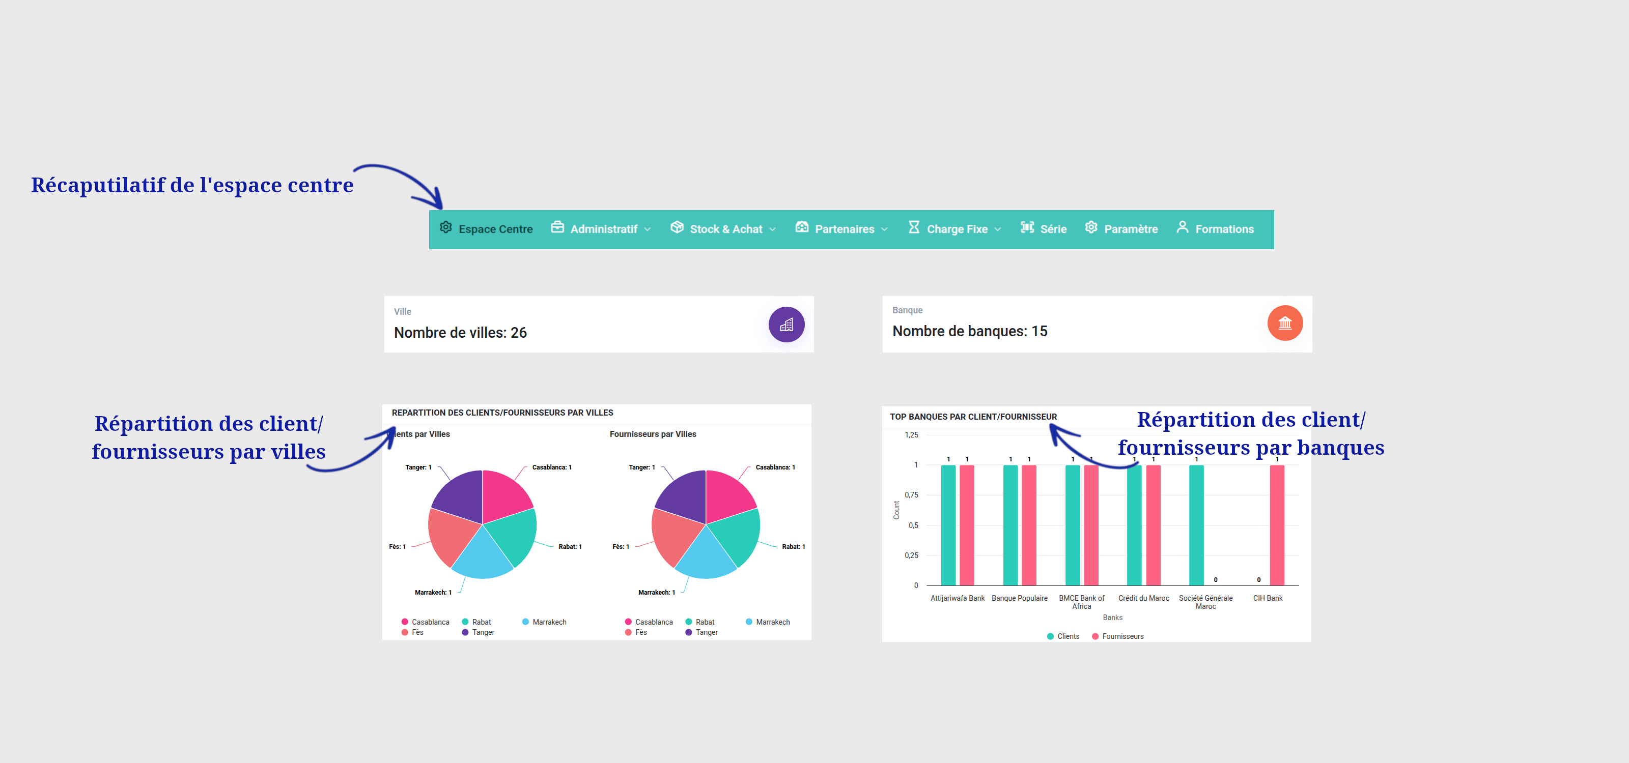Click 'TOP BANQUES PAR CLIENT/FOURNISSEUR' title

coord(973,417)
